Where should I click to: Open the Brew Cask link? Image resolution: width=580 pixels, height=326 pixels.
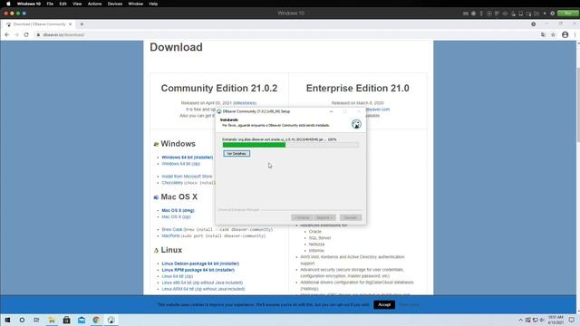(x=172, y=229)
